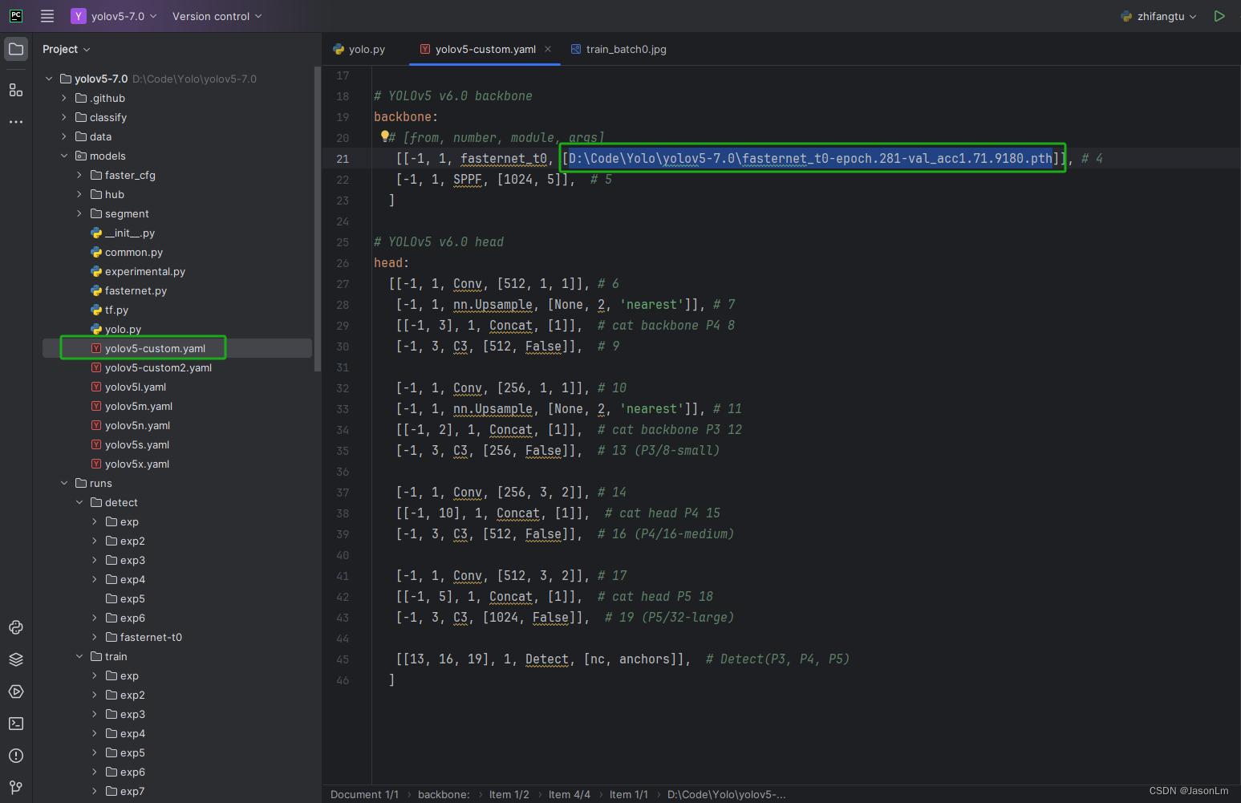This screenshot has width=1241, height=803.
Task: Expand the fasternet-t0 folder
Action: pyautogui.click(x=95, y=637)
